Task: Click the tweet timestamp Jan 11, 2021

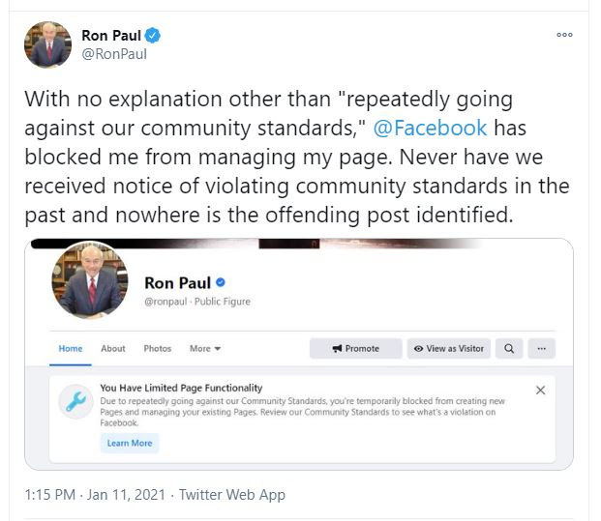Action: 126,495
